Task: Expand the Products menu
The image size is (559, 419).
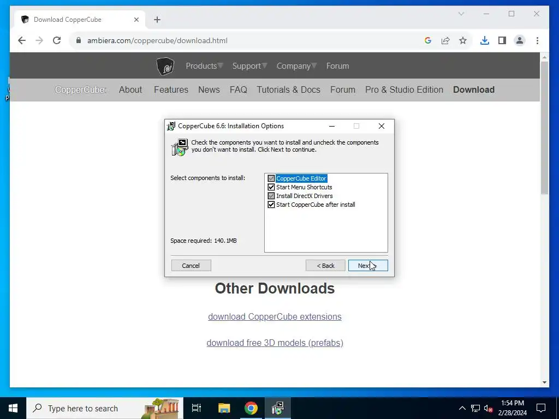Action: pos(204,66)
